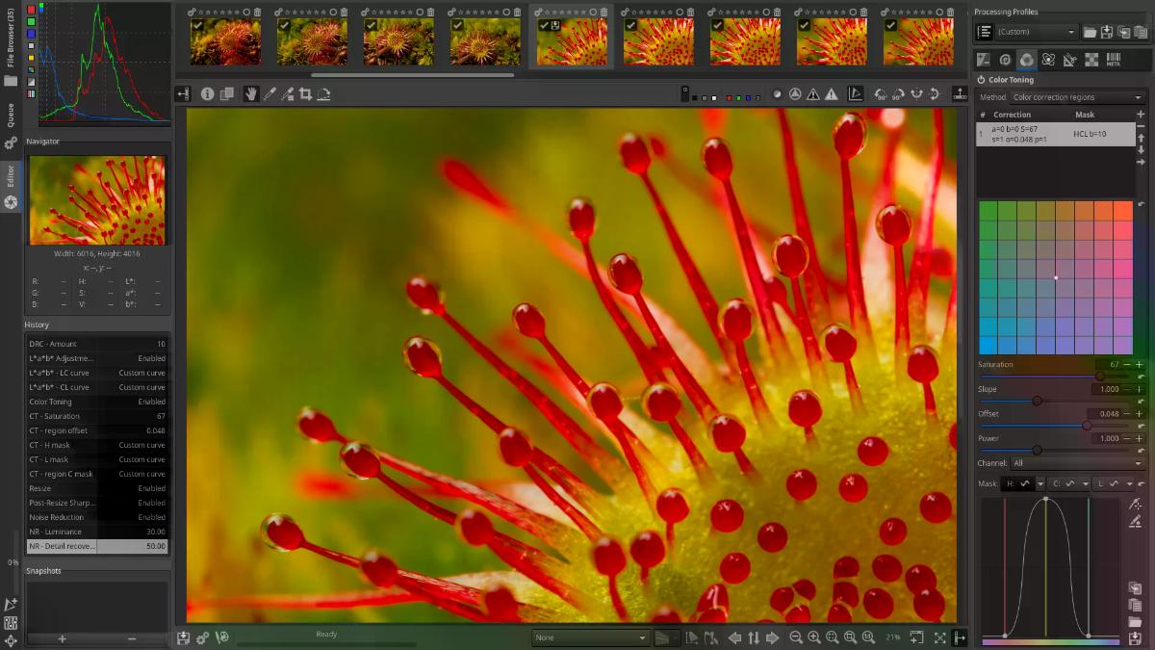Screen dimensions: 1155x650
Task: Activate the Crop selection tool
Action: (305, 93)
